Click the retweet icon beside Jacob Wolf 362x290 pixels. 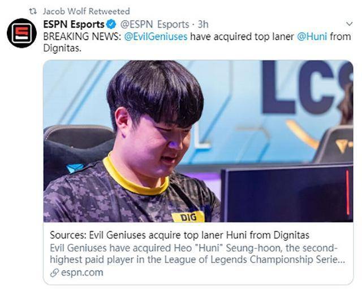tap(33, 11)
